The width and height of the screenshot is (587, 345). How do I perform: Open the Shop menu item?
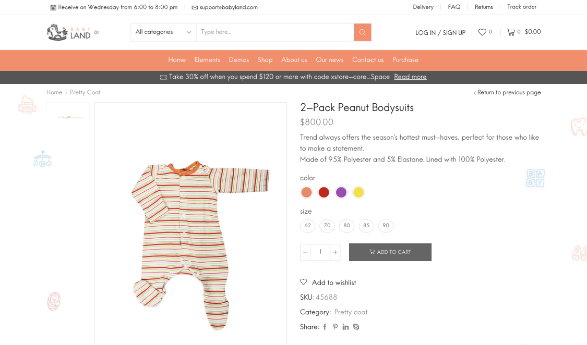265,60
